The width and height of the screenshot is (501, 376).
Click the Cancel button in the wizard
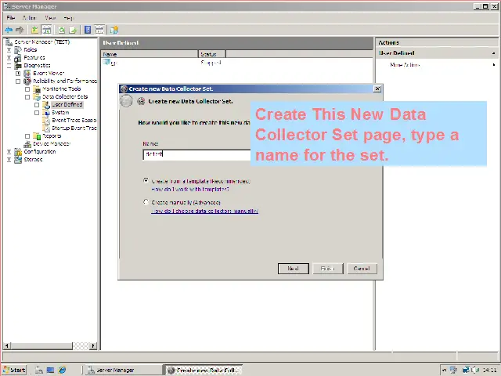(362, 269)
